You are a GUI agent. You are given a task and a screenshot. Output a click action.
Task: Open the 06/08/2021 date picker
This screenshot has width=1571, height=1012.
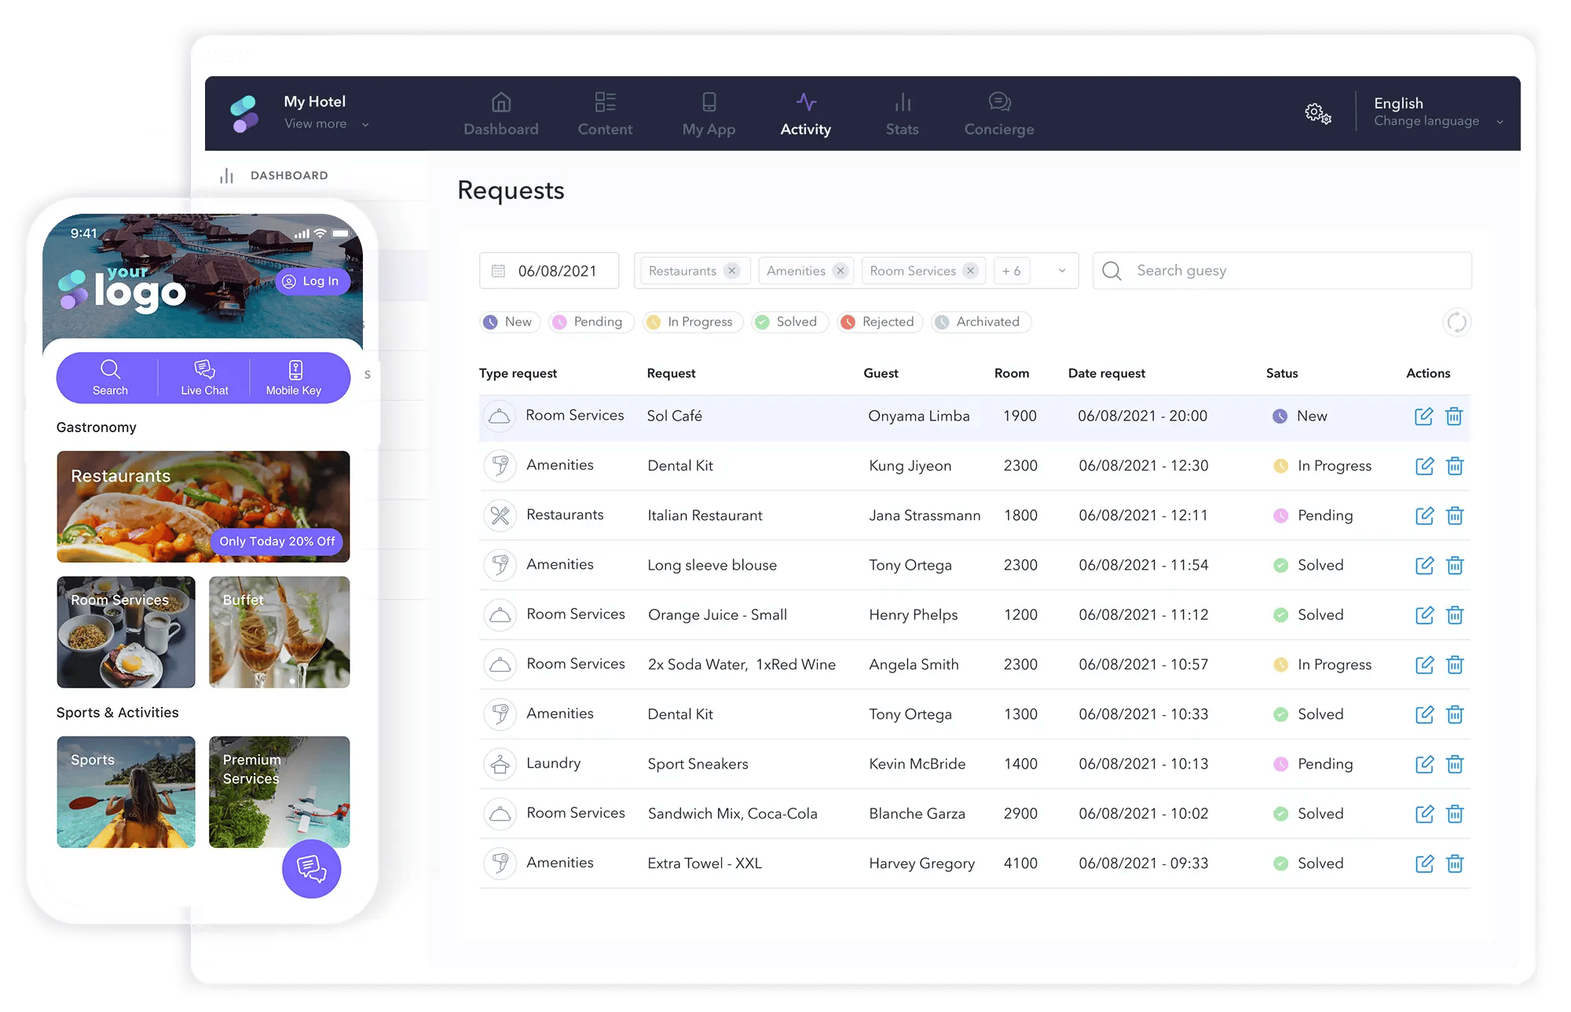point(549,271)
